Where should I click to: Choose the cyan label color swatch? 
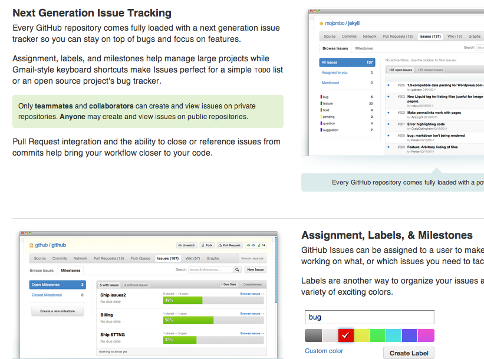(x=394, y=335)
